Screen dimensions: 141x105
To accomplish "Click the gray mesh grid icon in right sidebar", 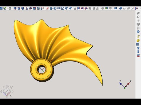I will (x=138, y=28).
